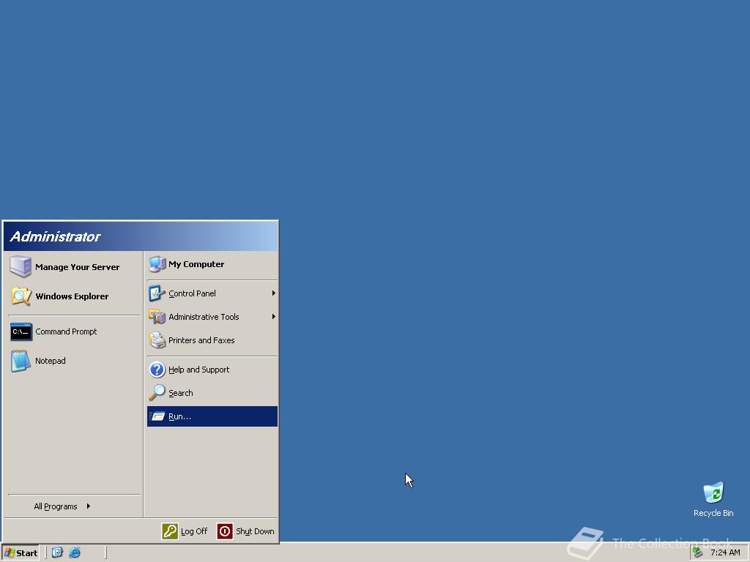Click the Administrator user name header
The width and height of the screenshot is (750, 562).
(x=55, y=236)
